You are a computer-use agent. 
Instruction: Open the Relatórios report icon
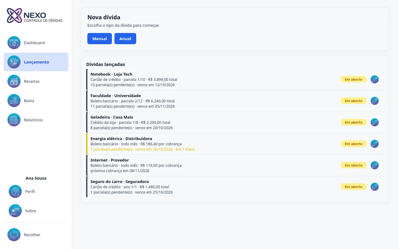pos(14,120)
